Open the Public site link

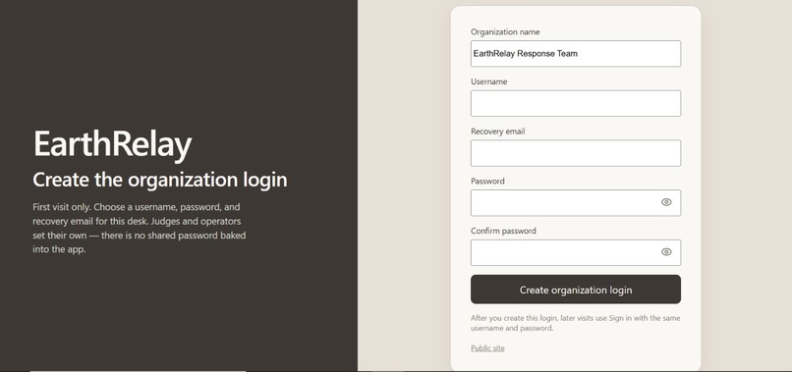[x=487, y=348]
